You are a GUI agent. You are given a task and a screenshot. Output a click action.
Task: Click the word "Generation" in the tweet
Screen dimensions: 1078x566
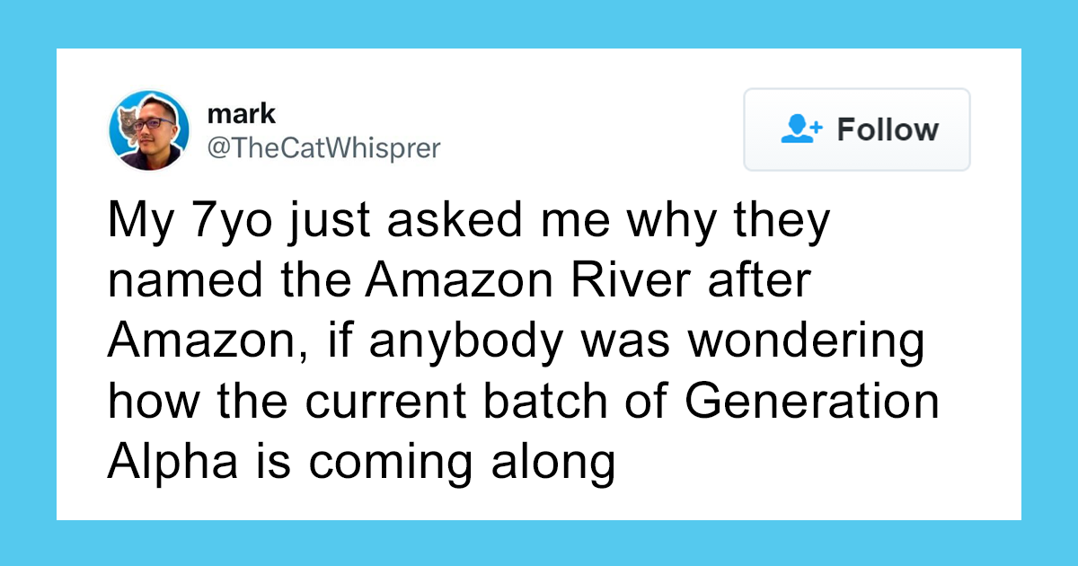813,403
